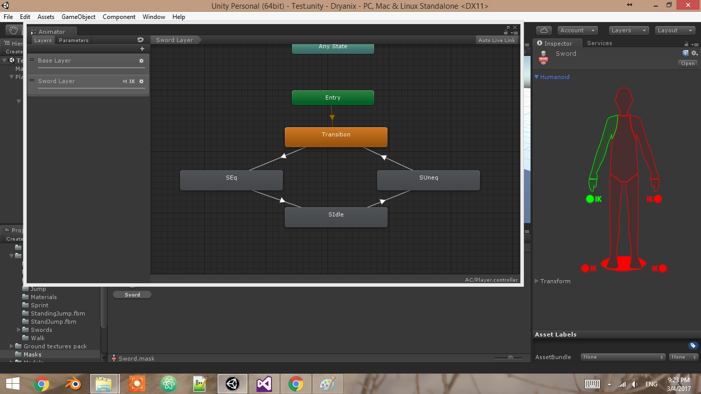The image size is (701, 394).
Task: Select the Any State node
Action: [x=333, y=48]
